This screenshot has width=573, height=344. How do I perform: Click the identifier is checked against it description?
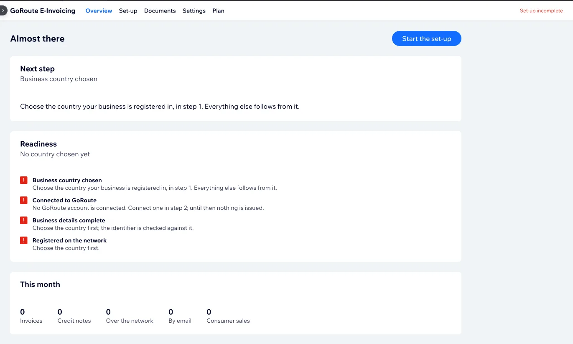click(113, 228)
